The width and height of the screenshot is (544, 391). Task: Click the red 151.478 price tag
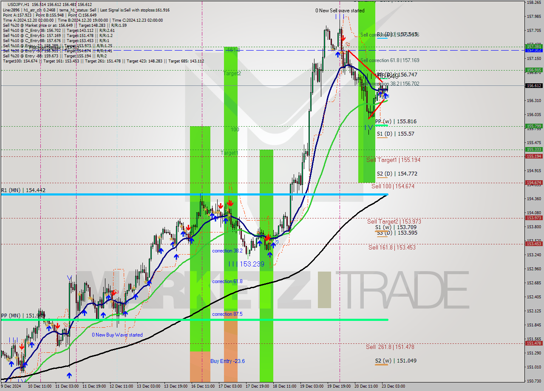(x=534, y=343)
